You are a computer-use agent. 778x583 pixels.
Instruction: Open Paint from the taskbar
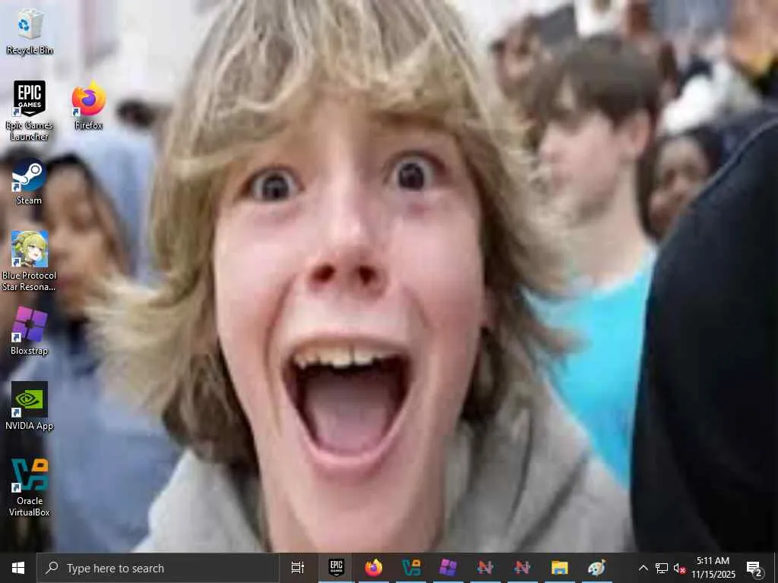click(x=596, y=568)
